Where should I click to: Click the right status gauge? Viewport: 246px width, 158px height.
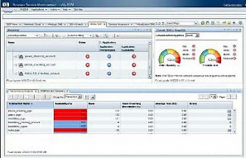coord(210,57)
